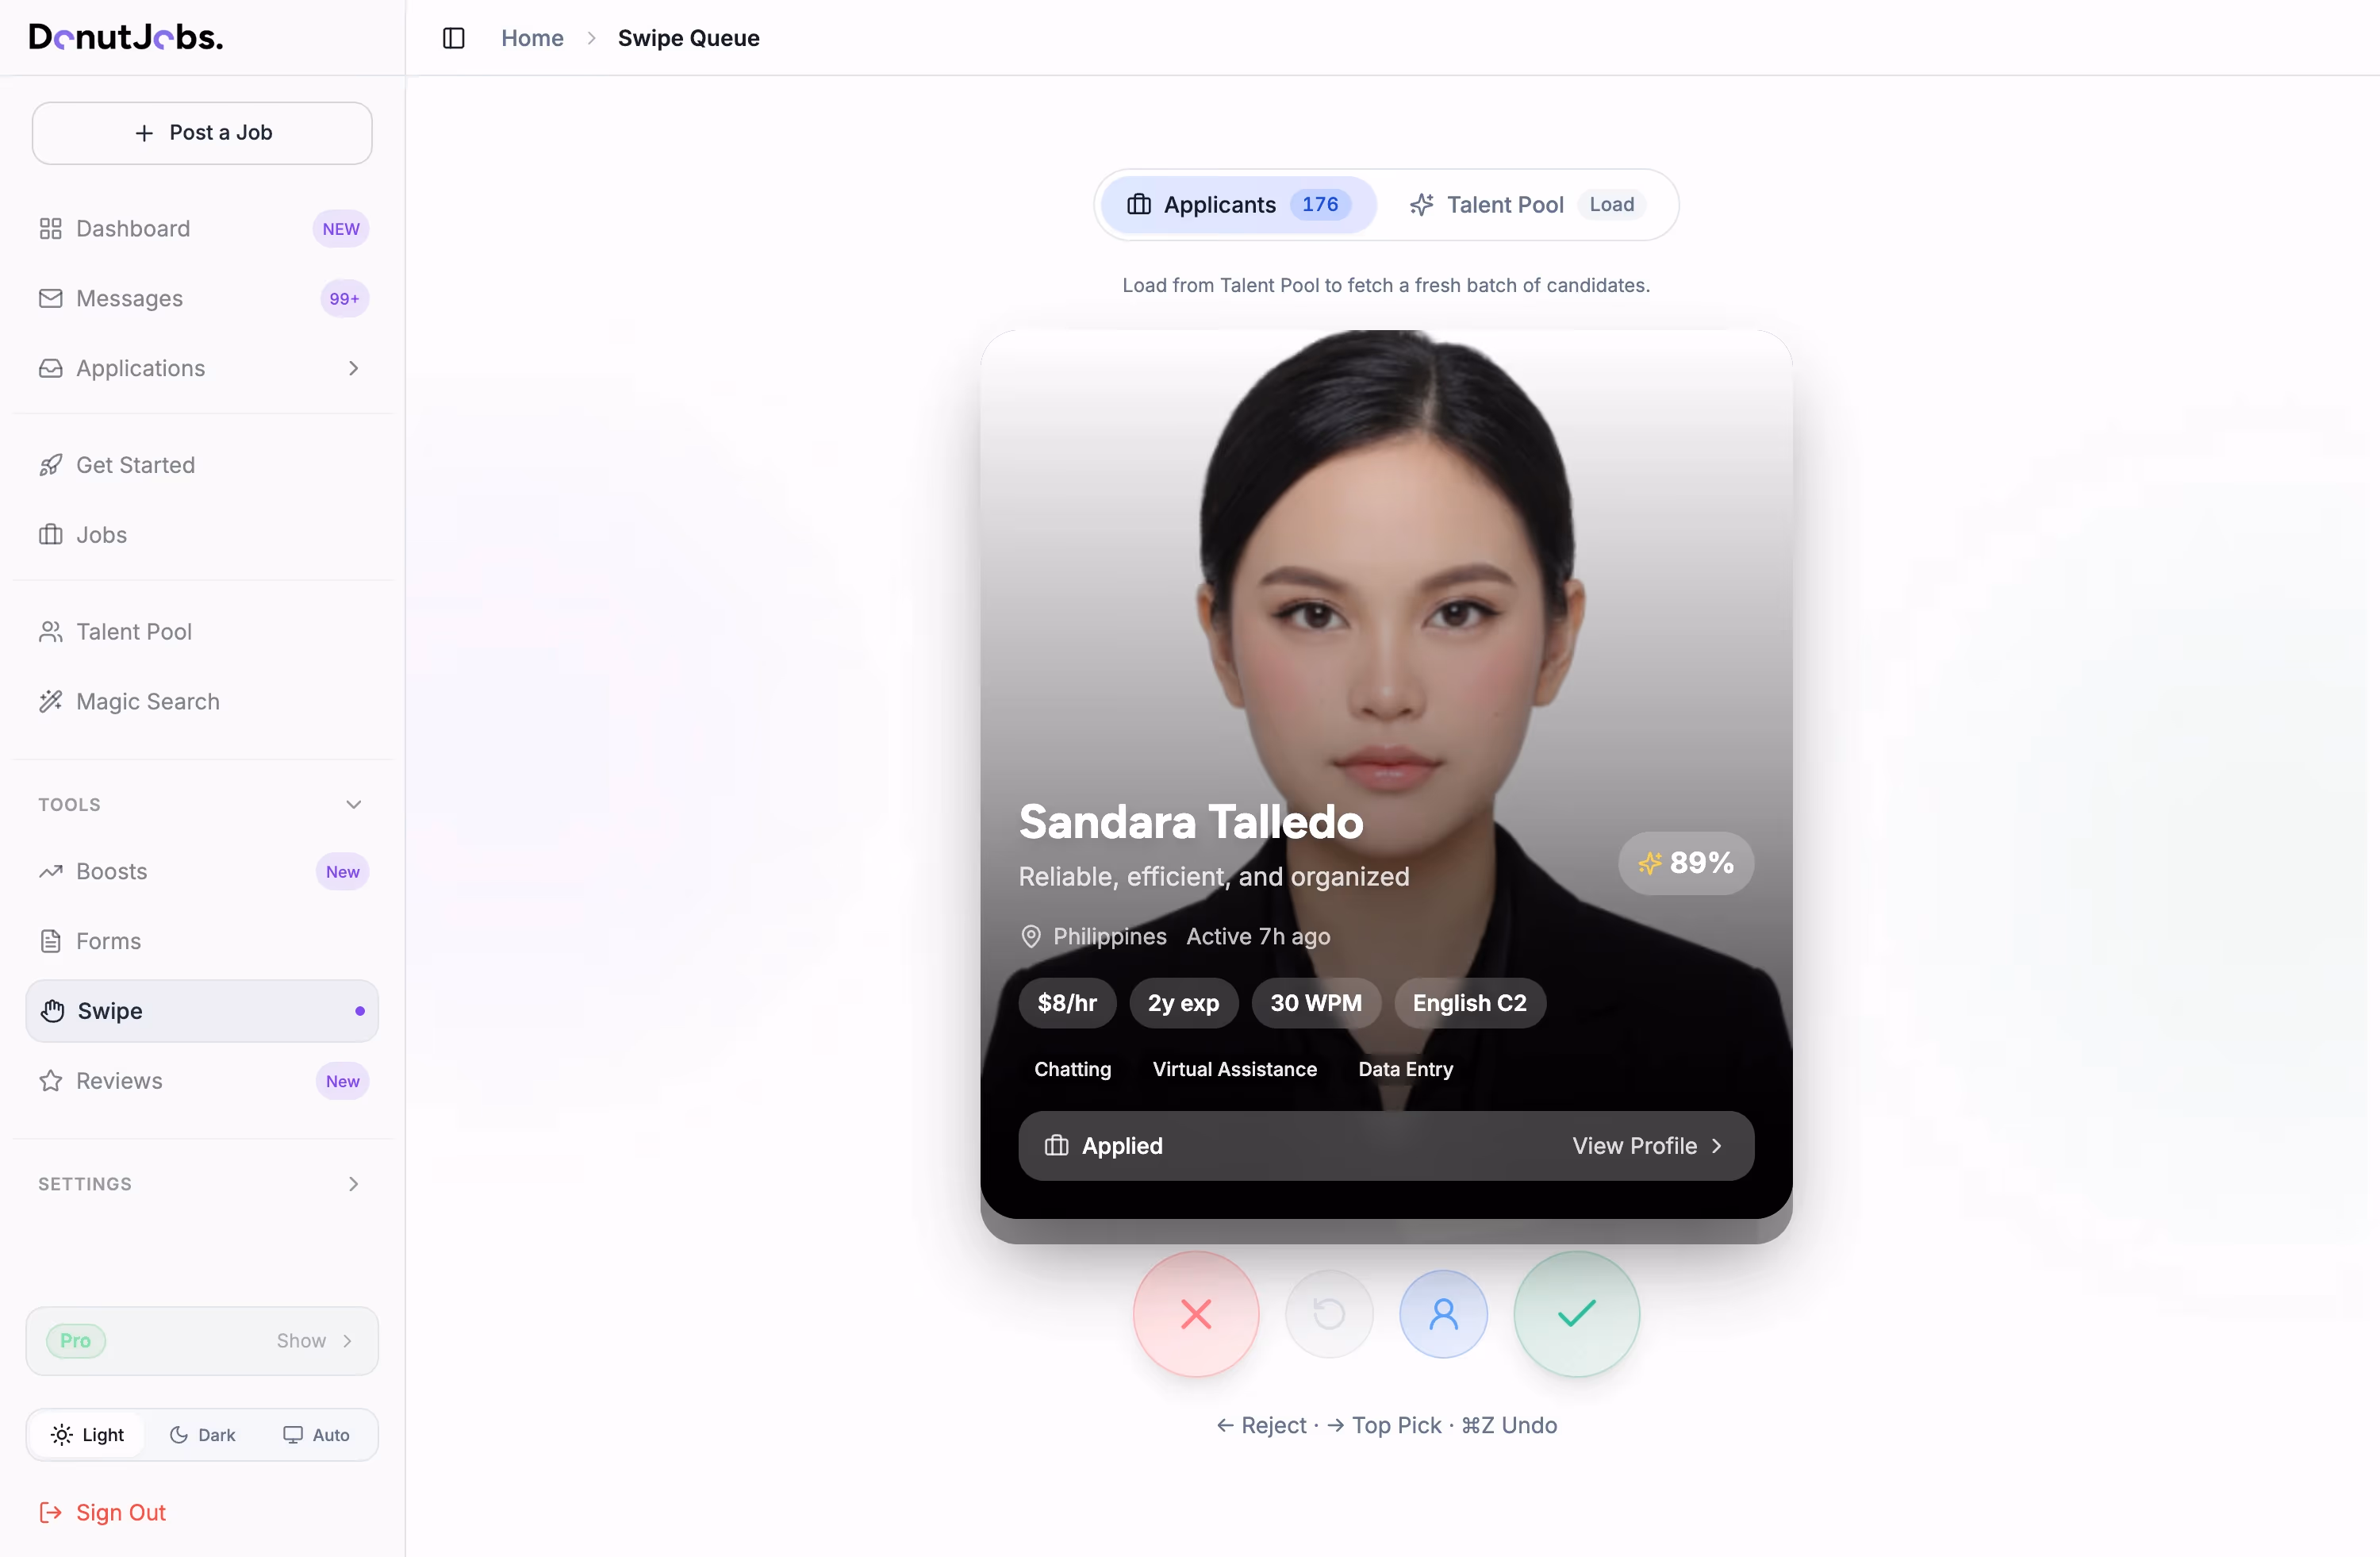The width and height of the screenshot is (2380, 1557).
Task: Click the sparkle icon on Talent Pool tab
Action: 1422,205
